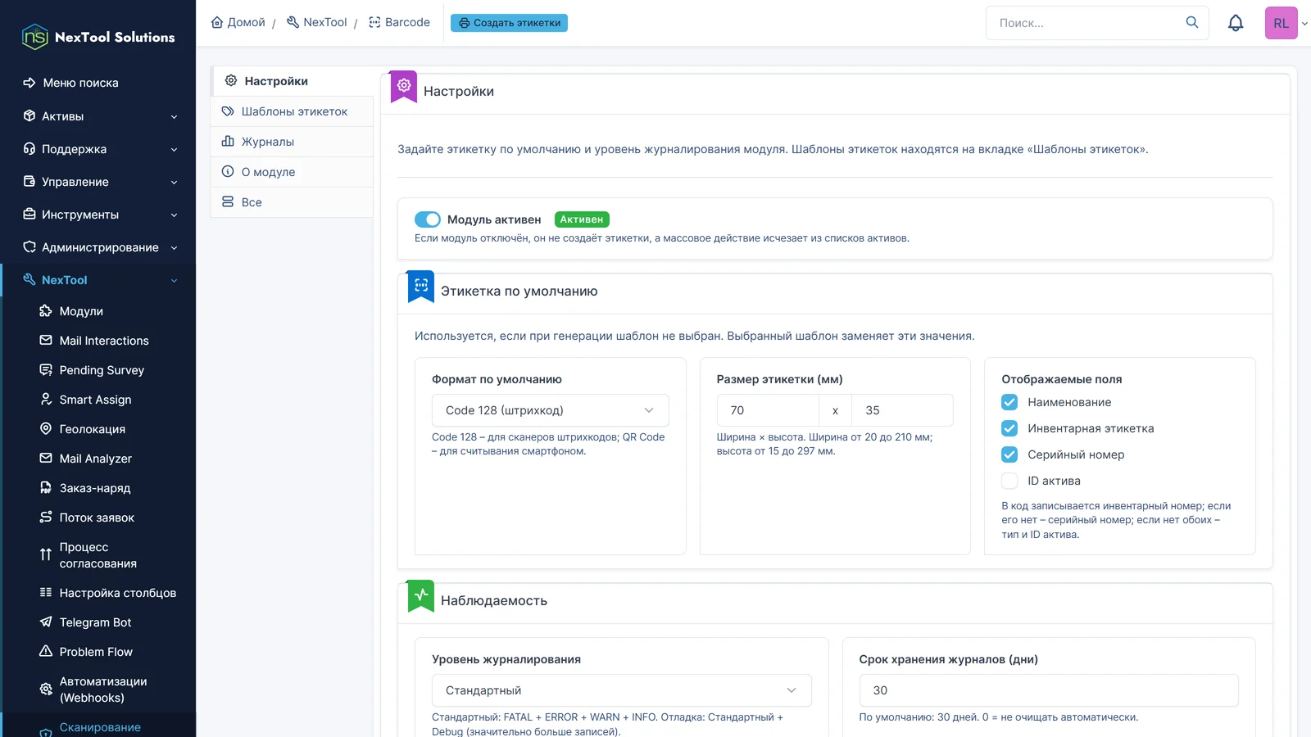Click the Telegram Bot paper plane icon
This screenshot has width=1311, height=737.
(46, 622)
